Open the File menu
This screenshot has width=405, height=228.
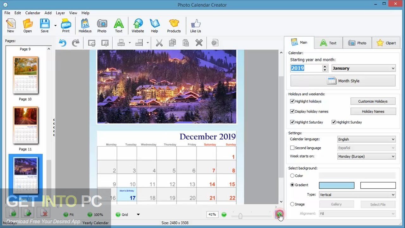(7, 13)
